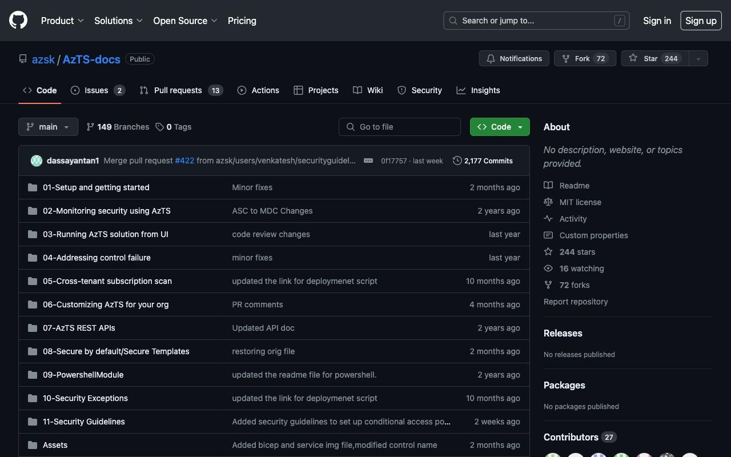This screenshot has height=457, width=731.
Task: Open pull request #422 link
Action: click(x=184, y=161)
